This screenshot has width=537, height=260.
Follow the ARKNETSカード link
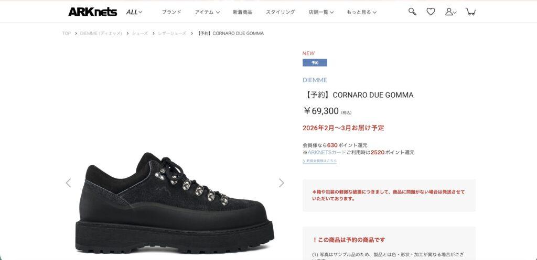tap(327, 152)
